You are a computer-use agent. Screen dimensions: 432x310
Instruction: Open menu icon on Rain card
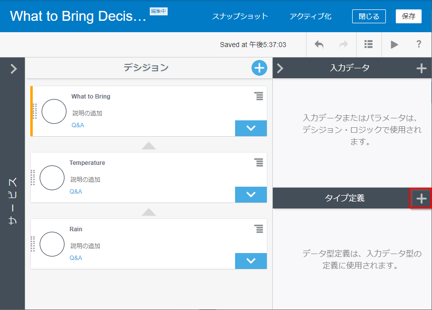tap(258, 228)
